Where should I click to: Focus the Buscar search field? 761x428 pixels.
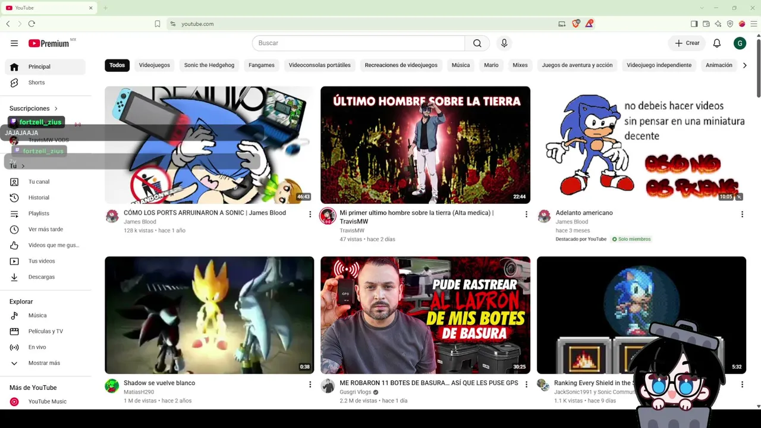pyautogui.click(x=359, y=43)
